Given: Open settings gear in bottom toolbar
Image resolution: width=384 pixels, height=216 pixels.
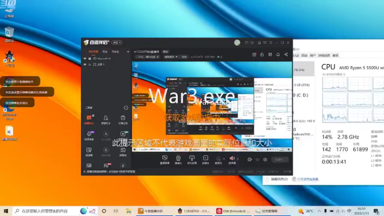Looking at the screenshot, I should point(265,159).
